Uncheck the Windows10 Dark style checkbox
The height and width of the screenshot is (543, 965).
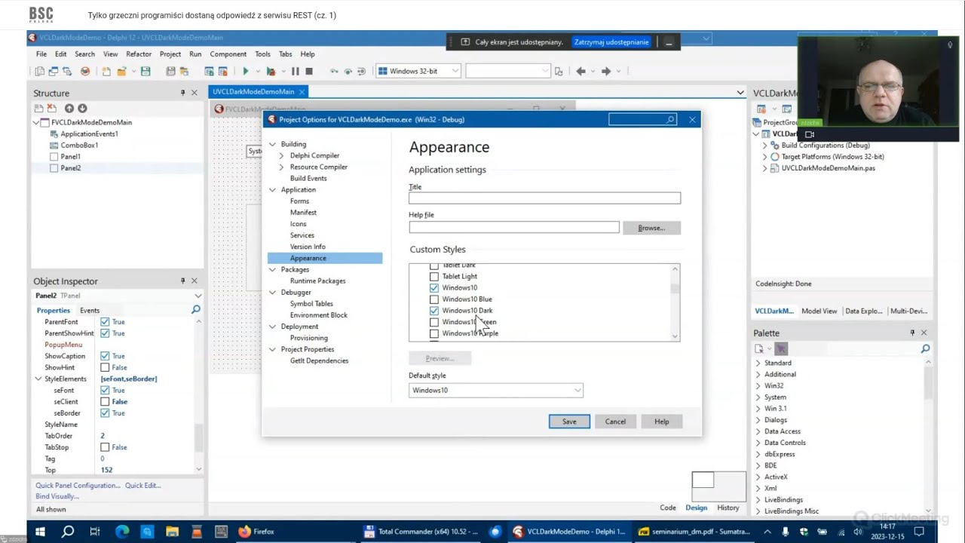click(433, 311)
